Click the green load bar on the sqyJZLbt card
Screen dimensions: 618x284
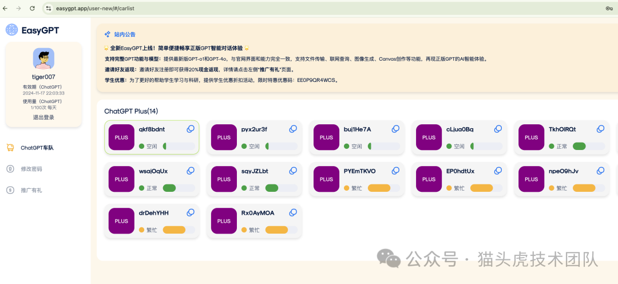point(282,188)
